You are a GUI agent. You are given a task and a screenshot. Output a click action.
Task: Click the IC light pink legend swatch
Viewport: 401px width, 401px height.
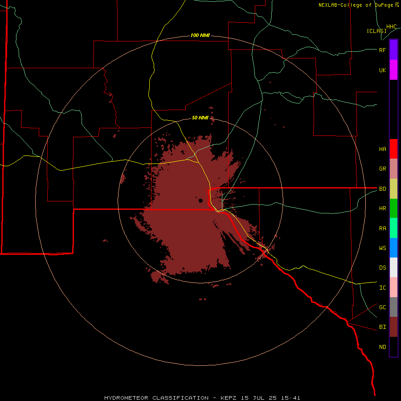(x=393, y=287)
